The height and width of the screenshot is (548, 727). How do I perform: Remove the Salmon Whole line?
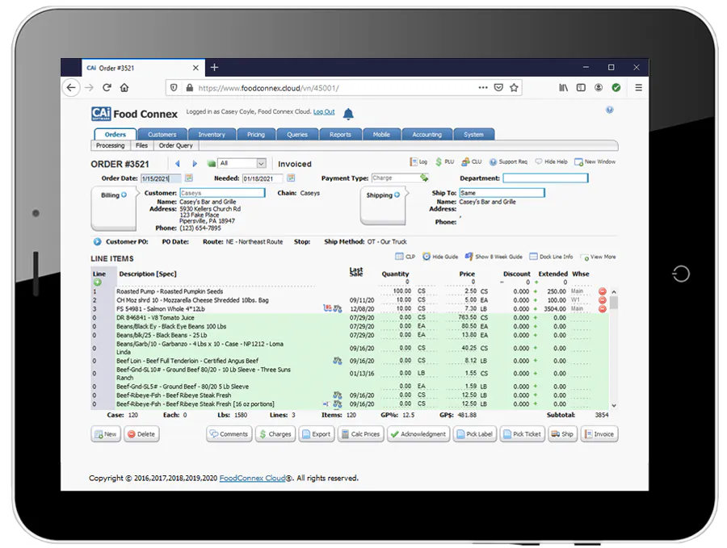click(x=603, y=309)
